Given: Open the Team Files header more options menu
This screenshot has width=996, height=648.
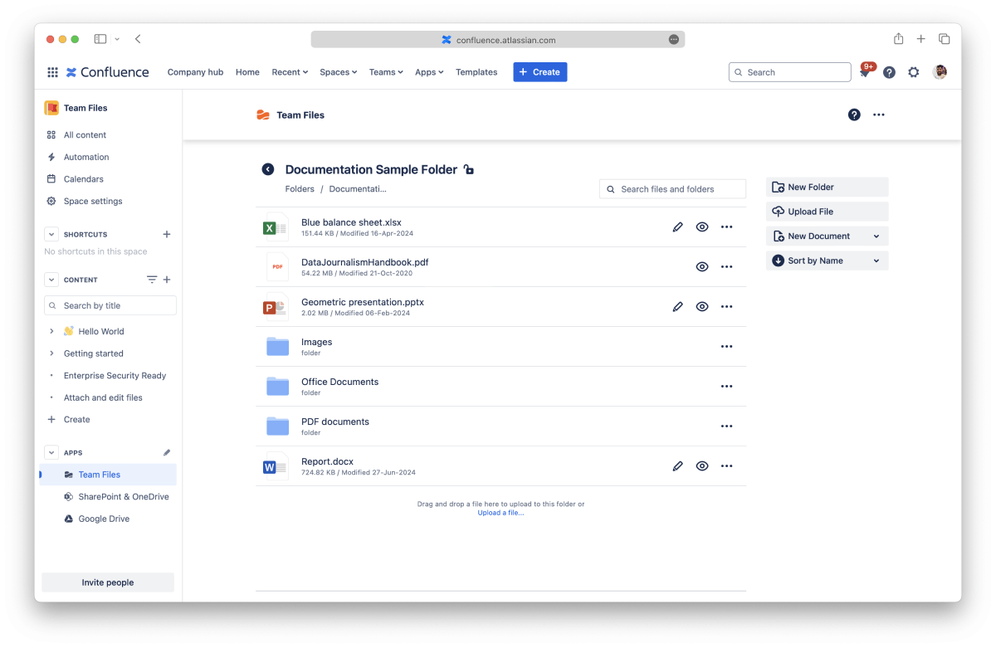Looking at the screenshot, I should click(879, 114).
